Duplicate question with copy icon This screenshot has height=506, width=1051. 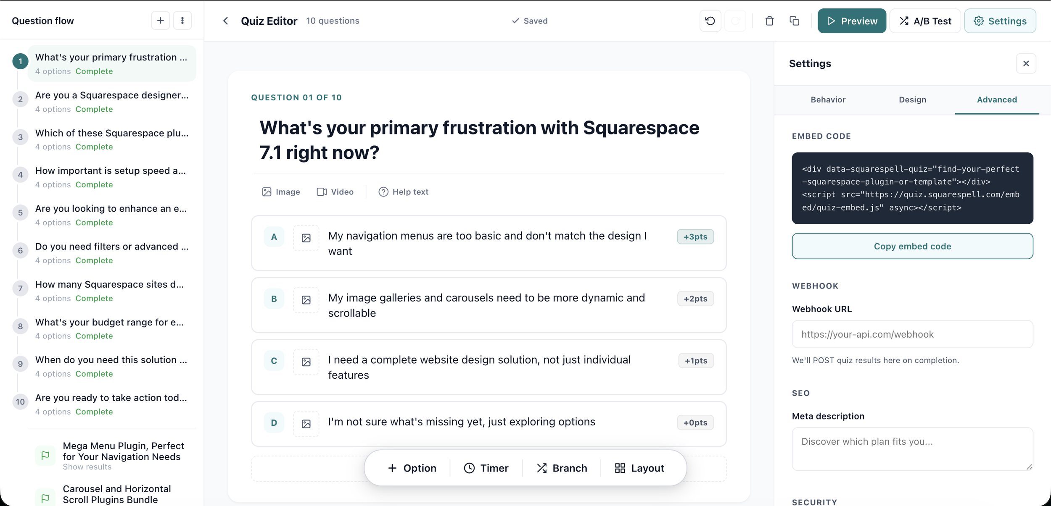[x=794, y=21]
